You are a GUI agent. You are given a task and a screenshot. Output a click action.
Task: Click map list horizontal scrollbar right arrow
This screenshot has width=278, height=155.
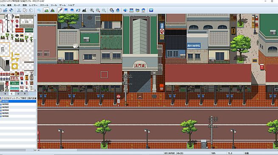[35, 150]
